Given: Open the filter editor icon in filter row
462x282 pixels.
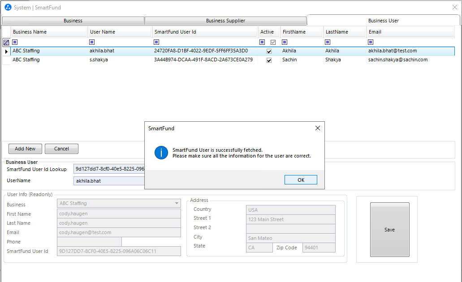Looking at the screenshot, I should pos(6,43).
